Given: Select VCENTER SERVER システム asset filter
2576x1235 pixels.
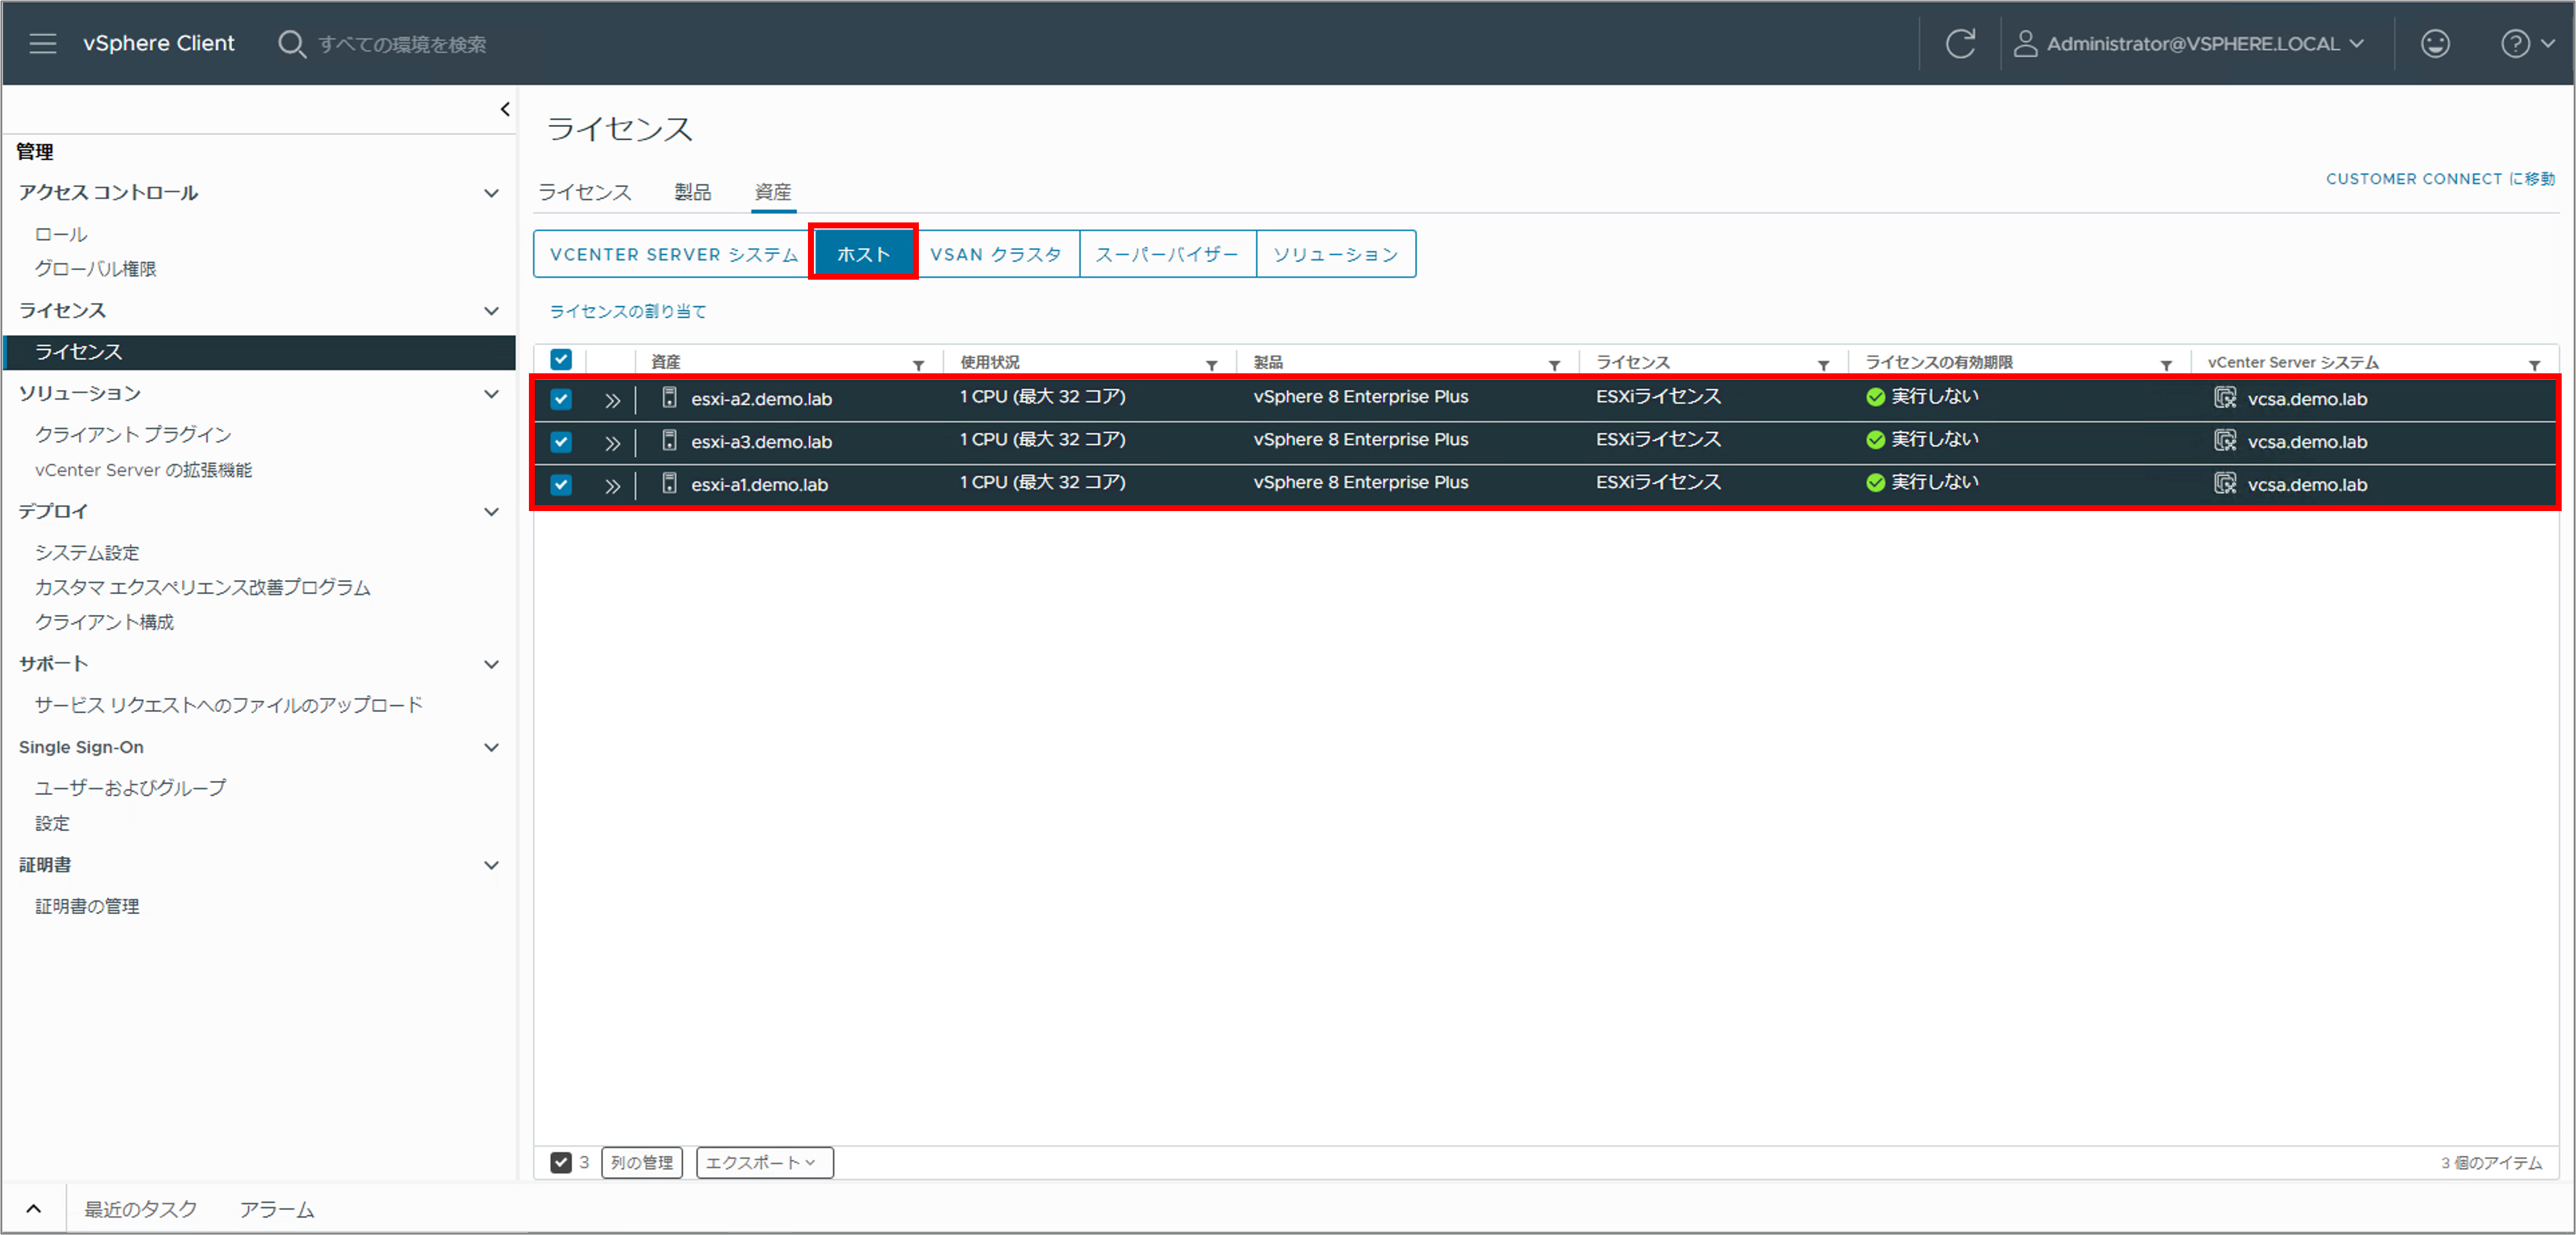Looking at the screenshot, I should (x=674, y=254).
